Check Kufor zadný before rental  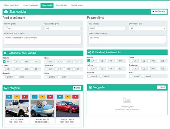[59, 77]
